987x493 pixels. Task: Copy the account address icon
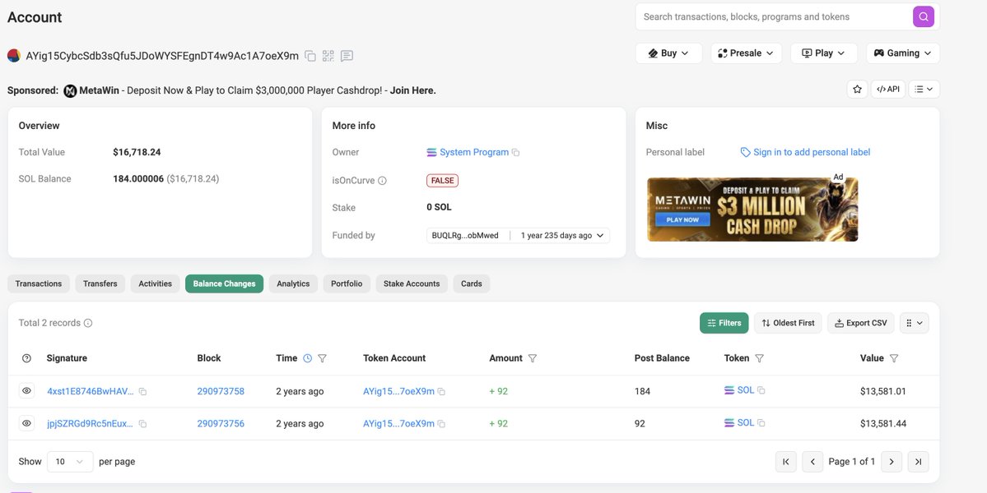tap(310, 56)
